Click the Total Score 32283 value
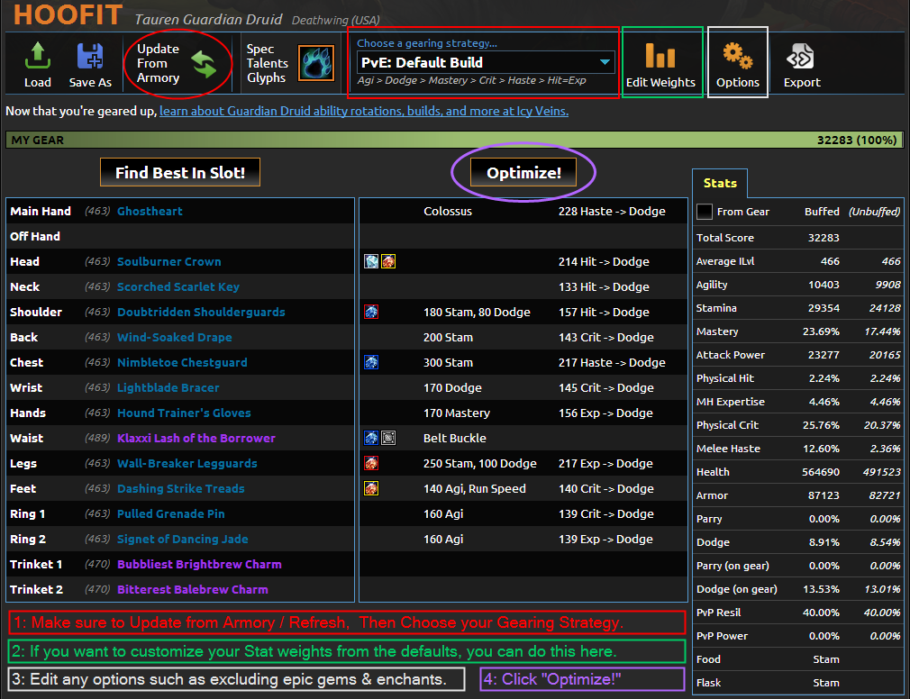 pyautogui.click(x=824, y=238)
